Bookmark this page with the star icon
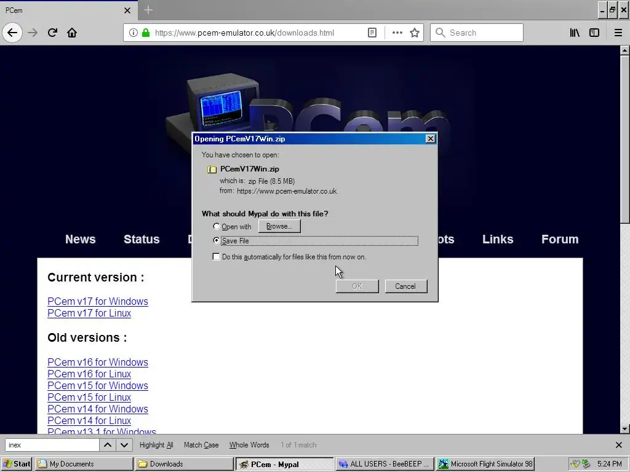Screen dimensions: 630x472 point(415,33)
